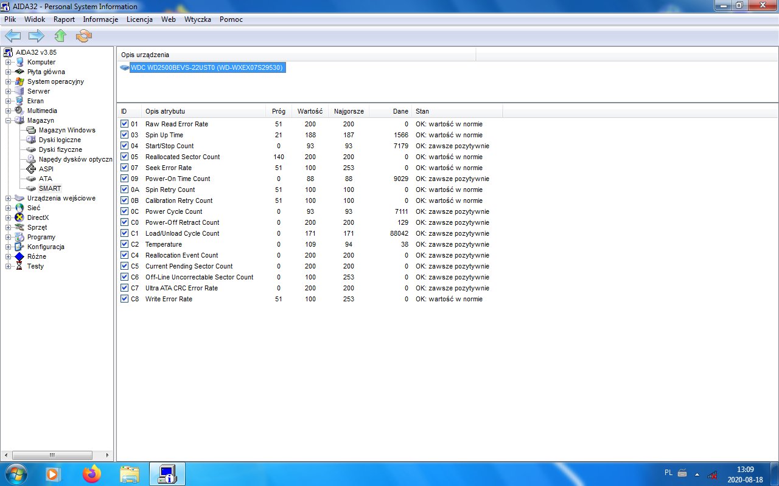Expand the Urządzenia wejściowe node
The height and width of the screenshot is (486, 779).
tap(8, 198)
